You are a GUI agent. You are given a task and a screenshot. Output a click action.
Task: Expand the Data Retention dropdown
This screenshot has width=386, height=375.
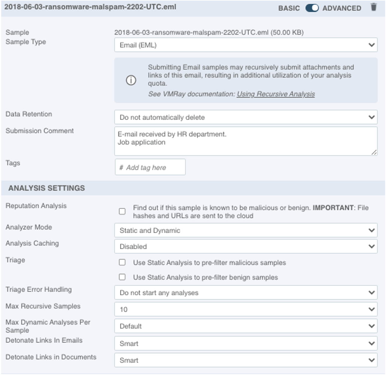(x=246, y=117)
